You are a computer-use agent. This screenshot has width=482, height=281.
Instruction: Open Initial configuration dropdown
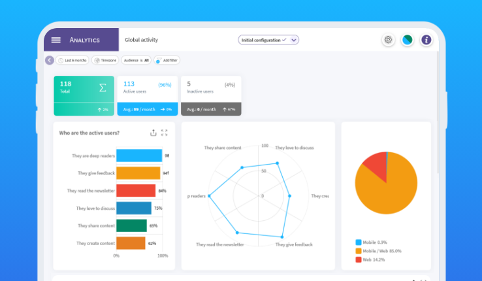point(268,40)
